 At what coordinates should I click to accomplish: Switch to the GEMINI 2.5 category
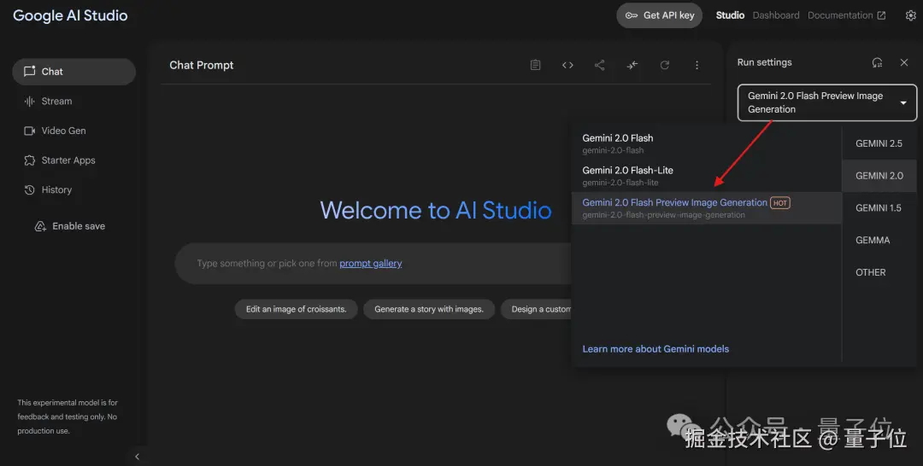(x=879, y=143)
